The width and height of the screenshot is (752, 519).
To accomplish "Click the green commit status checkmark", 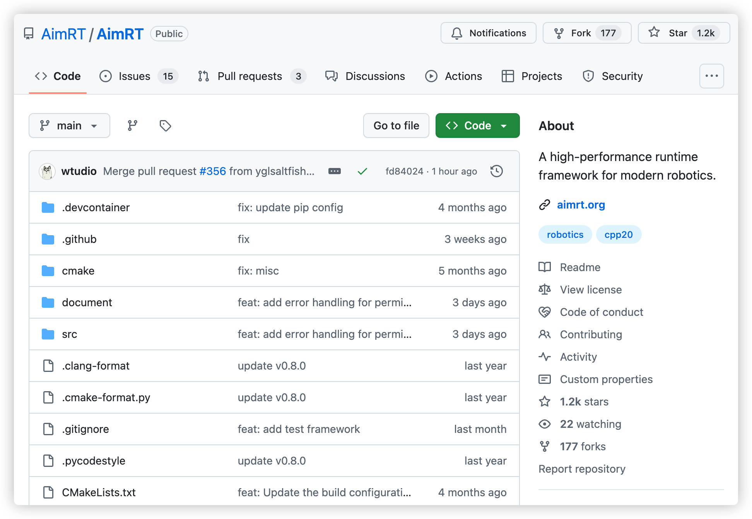I will (362, 171).
